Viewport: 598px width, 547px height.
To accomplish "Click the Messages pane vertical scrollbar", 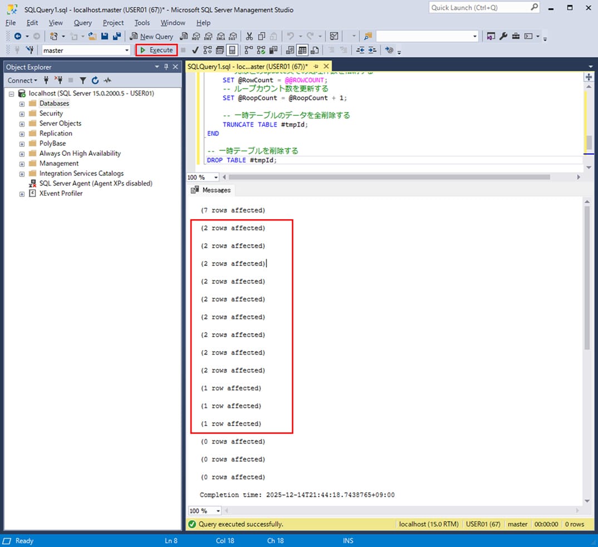I will [587, 278].
